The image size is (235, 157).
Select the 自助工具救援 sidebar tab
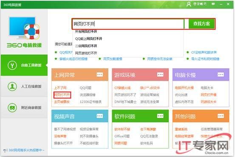point(24,65)
